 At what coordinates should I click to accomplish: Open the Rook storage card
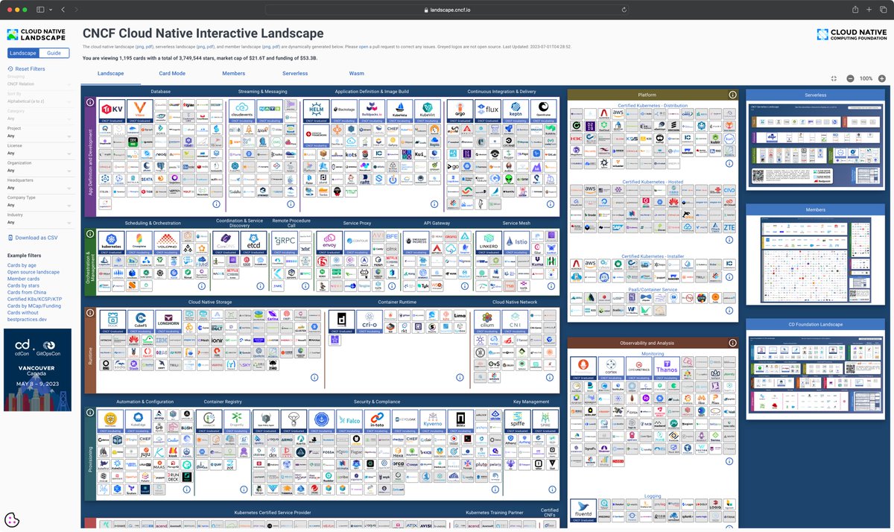[112, 321]
